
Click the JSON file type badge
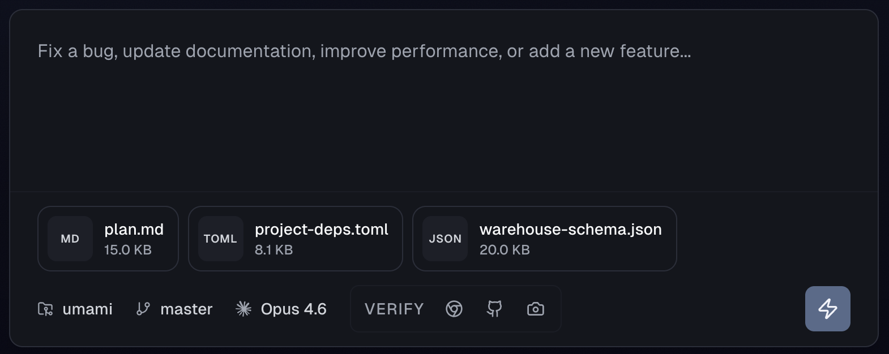[445, 239]
